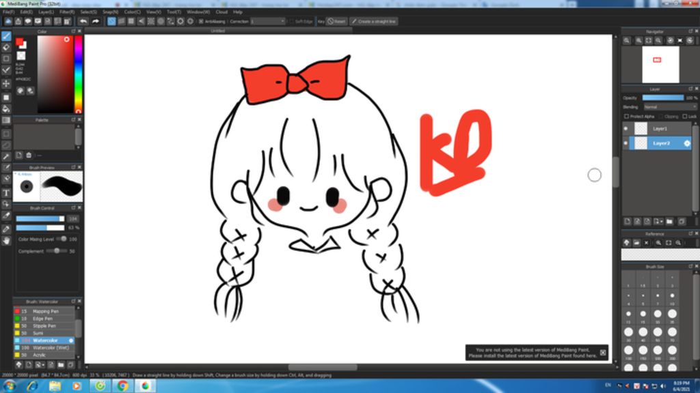The width and height of the screenshot is (700, 393).
Task: Select Layer1 in the Layer panel
Action: pyautogui.click(x=660, y=129)
